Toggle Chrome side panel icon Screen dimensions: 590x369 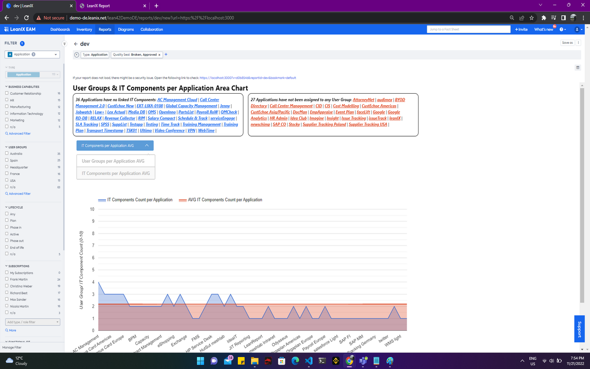tap(563, 18)
